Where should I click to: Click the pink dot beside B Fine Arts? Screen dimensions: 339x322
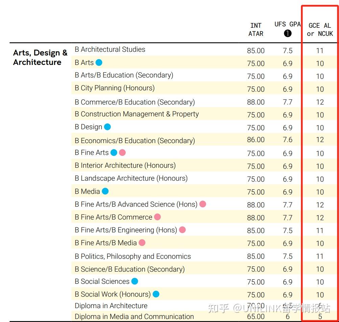click(122, 153)
